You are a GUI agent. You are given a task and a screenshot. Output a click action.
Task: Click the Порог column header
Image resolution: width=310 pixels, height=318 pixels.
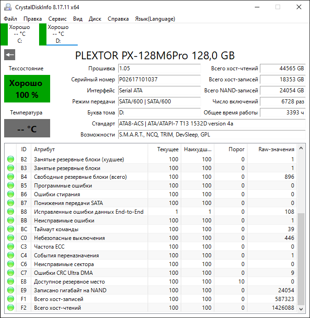tap(230, 149)
